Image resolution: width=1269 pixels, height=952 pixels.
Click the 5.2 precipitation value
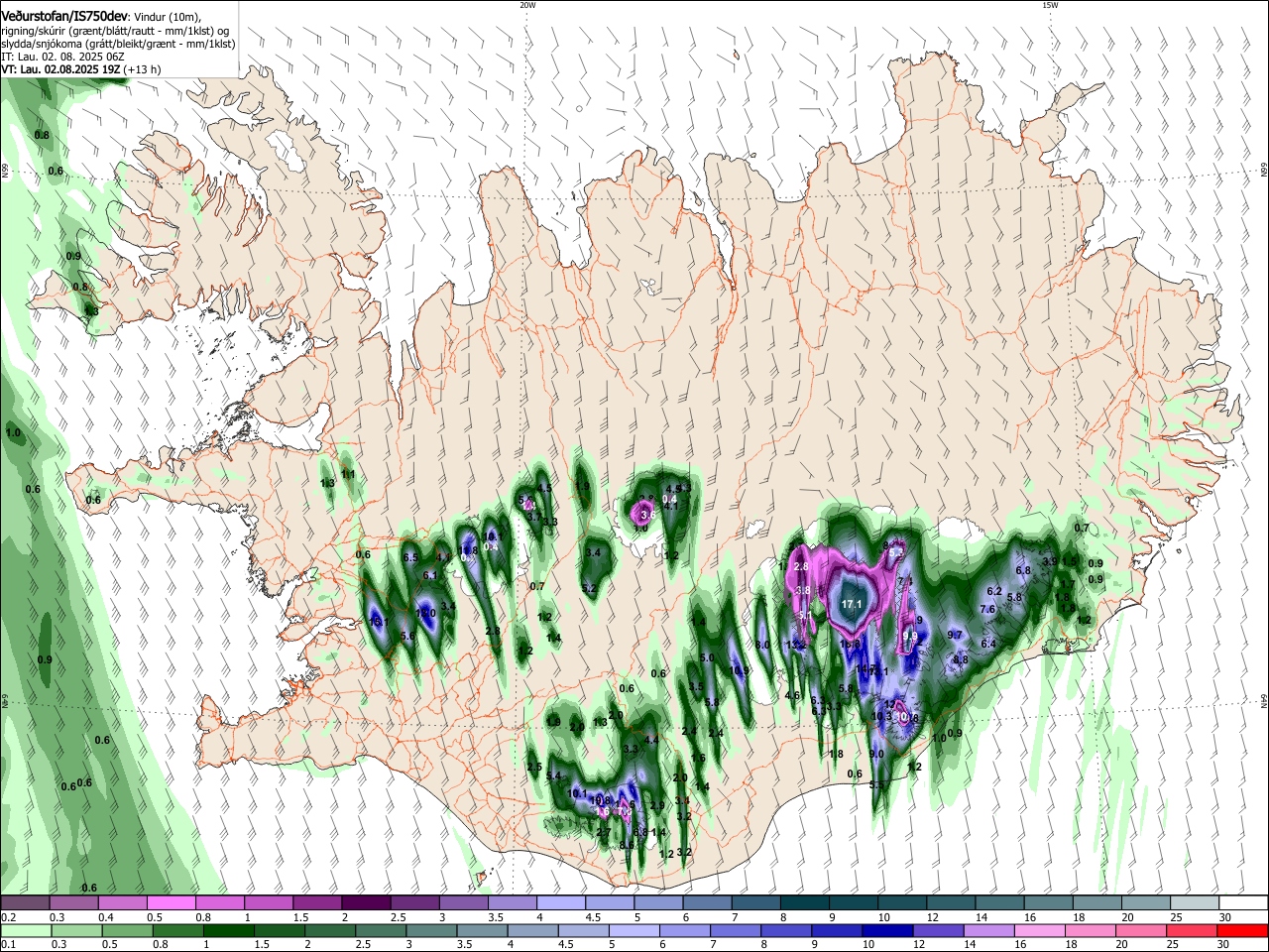[589, 588]
